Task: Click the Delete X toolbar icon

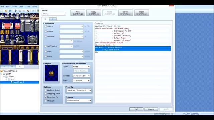Action: click(28, 11)
